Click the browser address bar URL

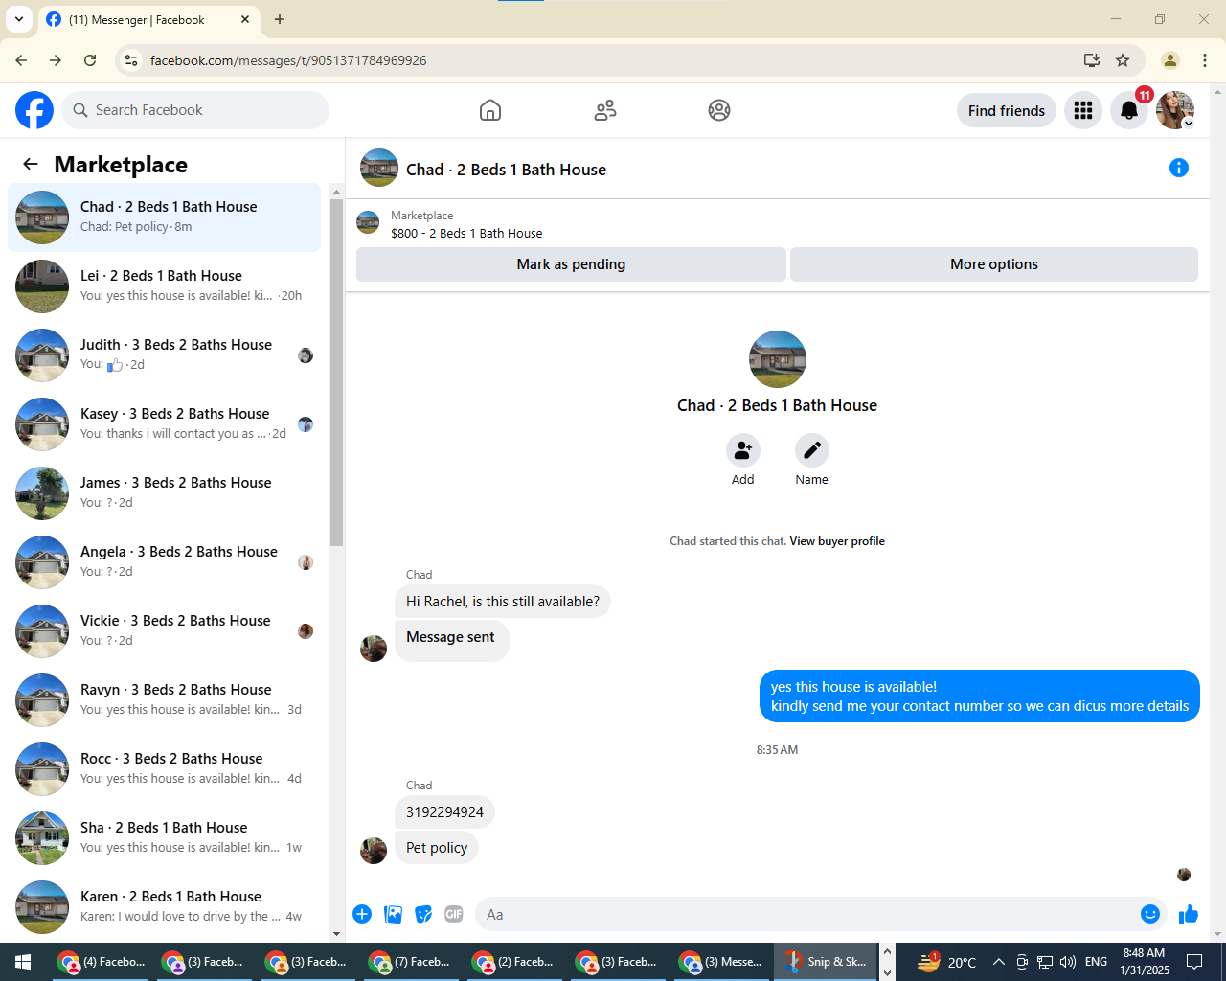pyautogui.click(x=288, y=60)
